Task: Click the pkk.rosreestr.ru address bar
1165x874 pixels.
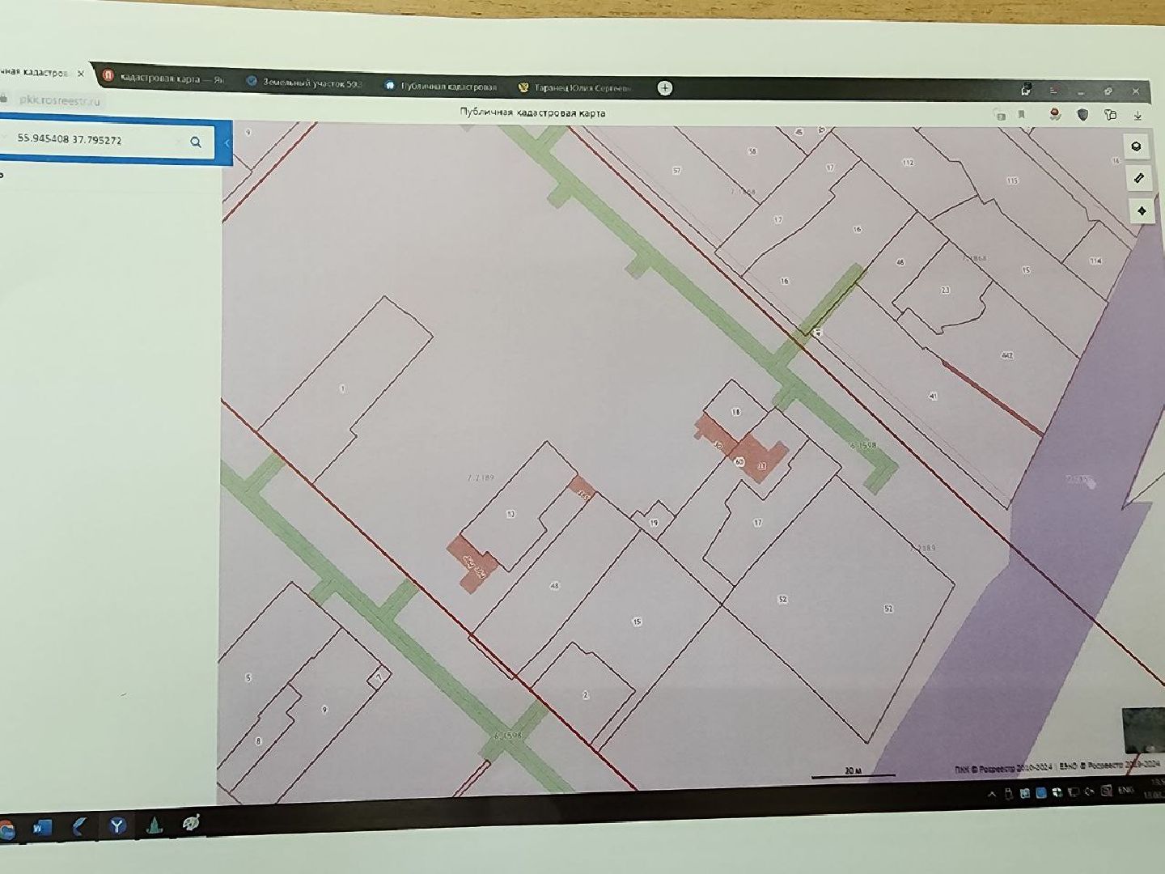Action: pos(60,101)
